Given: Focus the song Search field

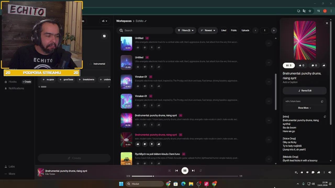Looking at the screenshot, I should (145, 30).
